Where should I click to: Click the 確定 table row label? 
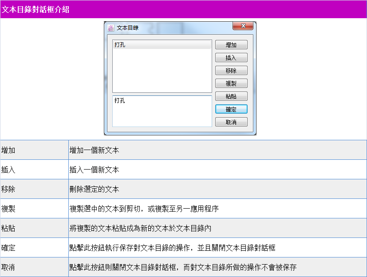click(x=8, y=248)
